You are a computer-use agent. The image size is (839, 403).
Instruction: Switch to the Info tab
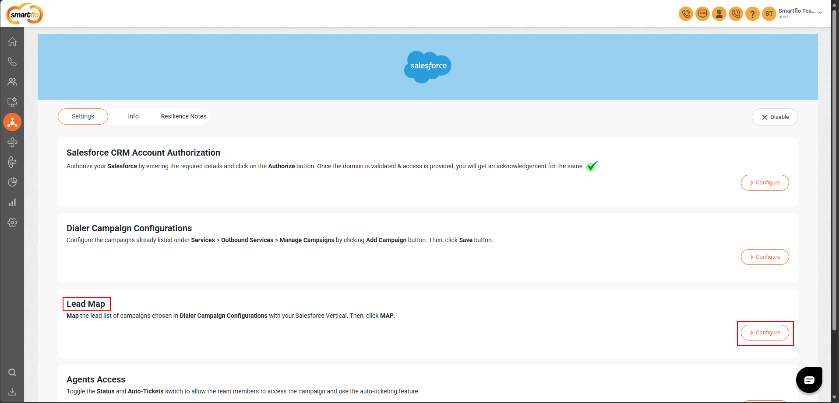(x=133, y=116)
